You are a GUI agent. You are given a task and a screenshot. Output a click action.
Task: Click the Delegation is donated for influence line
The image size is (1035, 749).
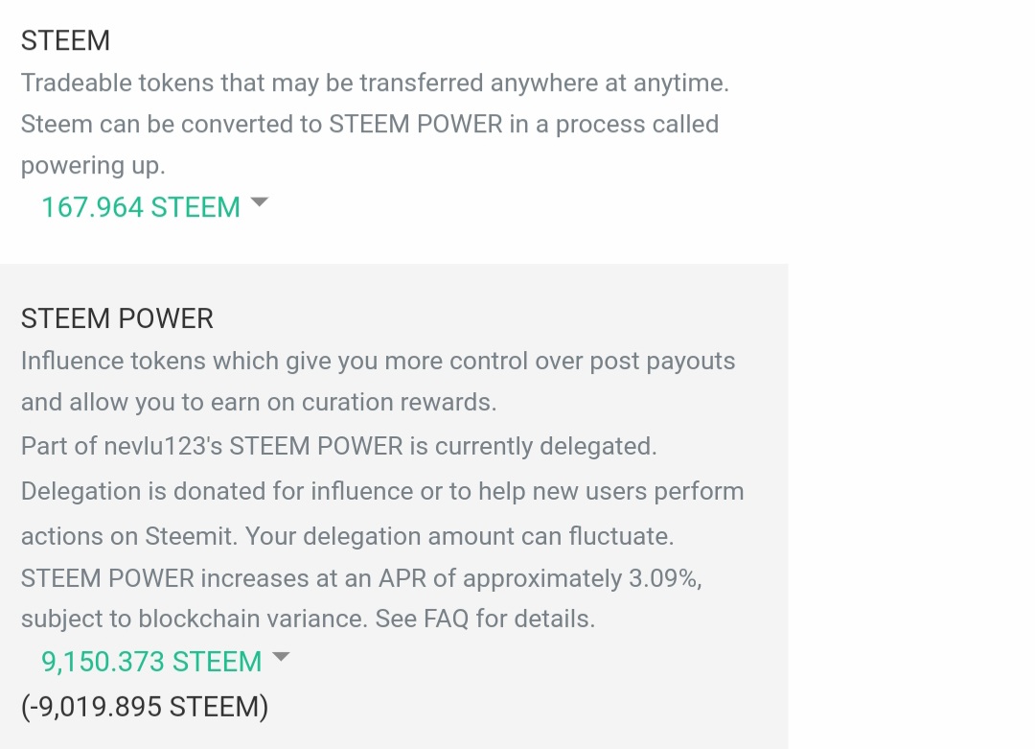(381, 491)
